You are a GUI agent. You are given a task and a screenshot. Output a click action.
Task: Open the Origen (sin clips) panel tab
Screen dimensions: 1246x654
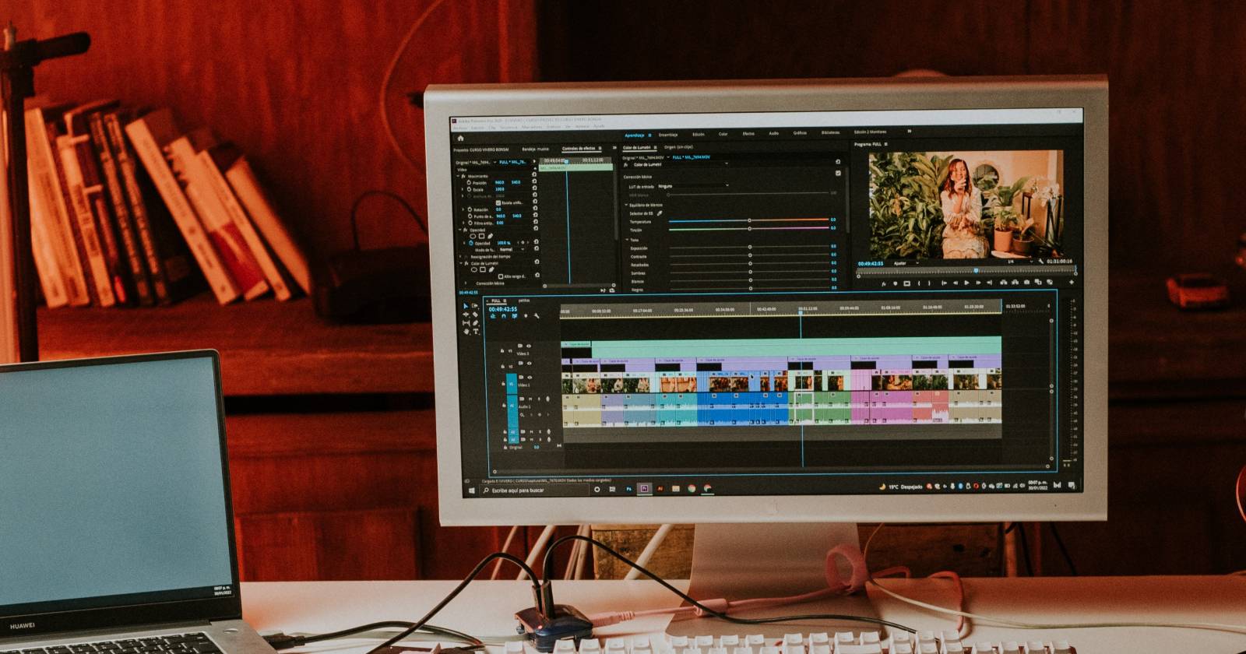tap(678, 146)
